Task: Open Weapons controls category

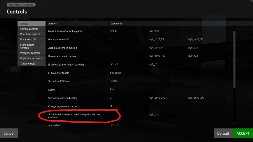Action: click(x=31, y=53)
